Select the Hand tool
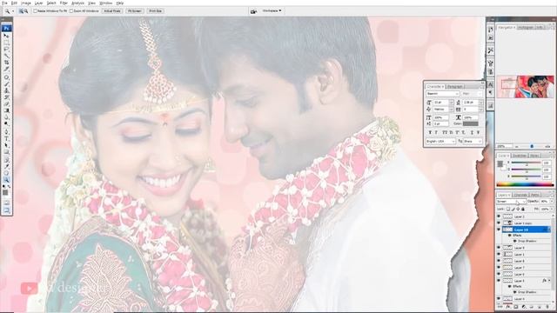The height and width of the screenshot is (313, 557). (6, 173)
